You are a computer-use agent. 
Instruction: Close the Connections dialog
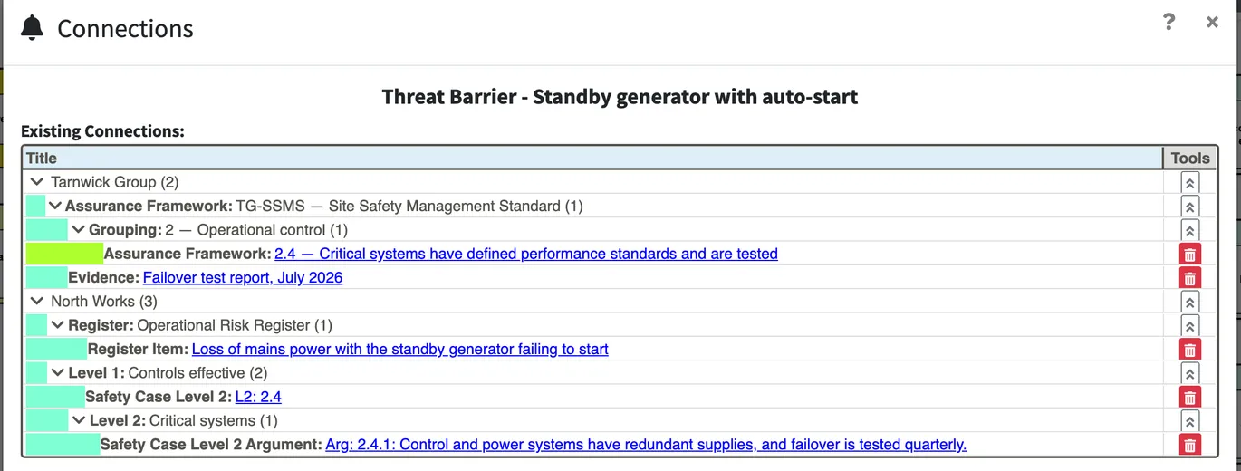[x=1212, y=23]
